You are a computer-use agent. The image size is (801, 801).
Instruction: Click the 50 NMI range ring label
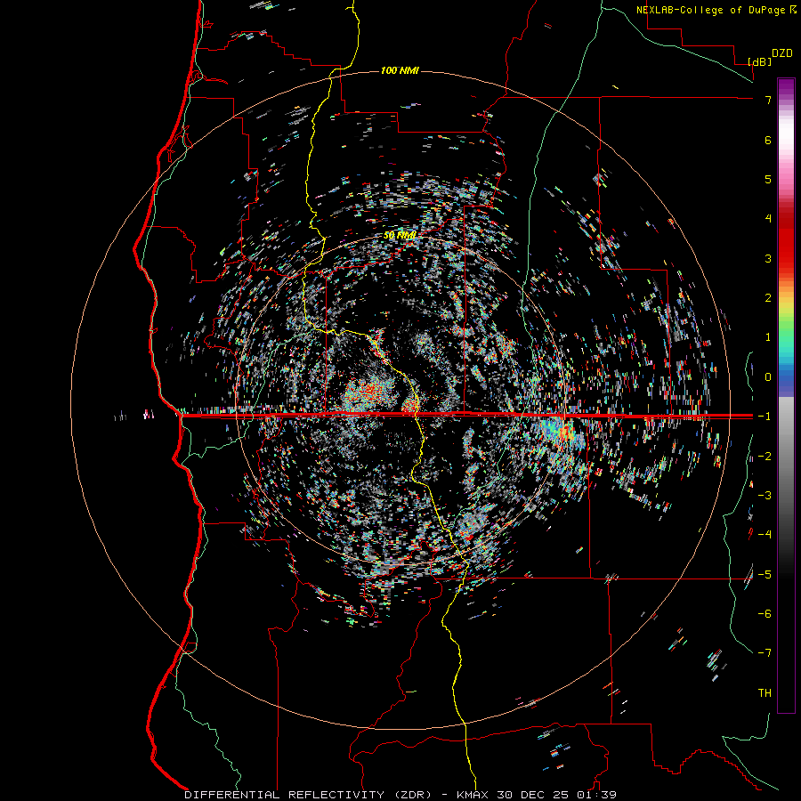[x=400, y=235]
